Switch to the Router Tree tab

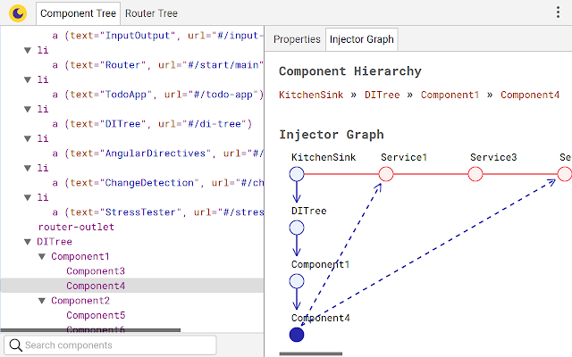point(151,13)
